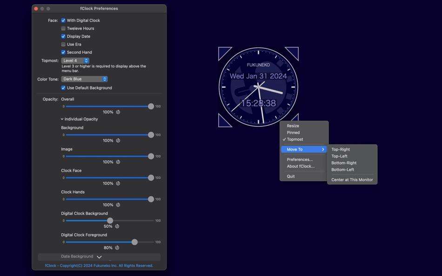Click the scroll-down chevron near Date Background
Image resolution: width=442 pixels, height=276 pixels.
pos(99,257)
